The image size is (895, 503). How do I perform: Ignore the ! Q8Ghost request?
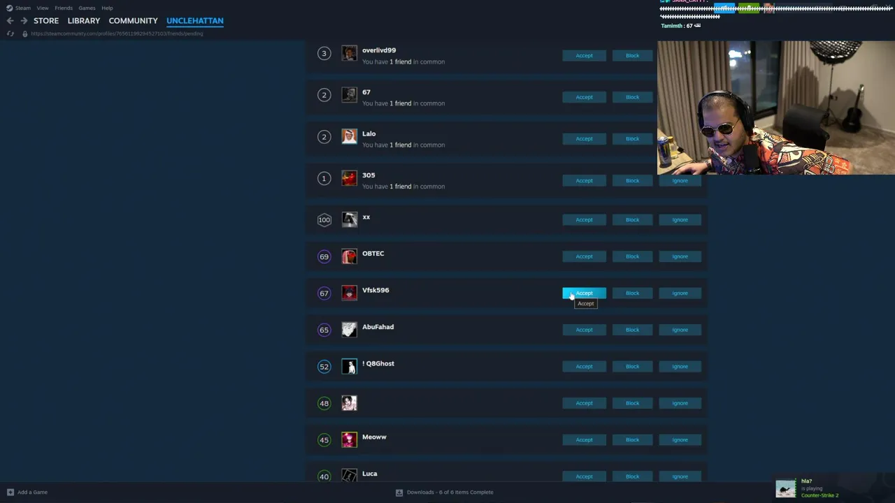[680, 366]
